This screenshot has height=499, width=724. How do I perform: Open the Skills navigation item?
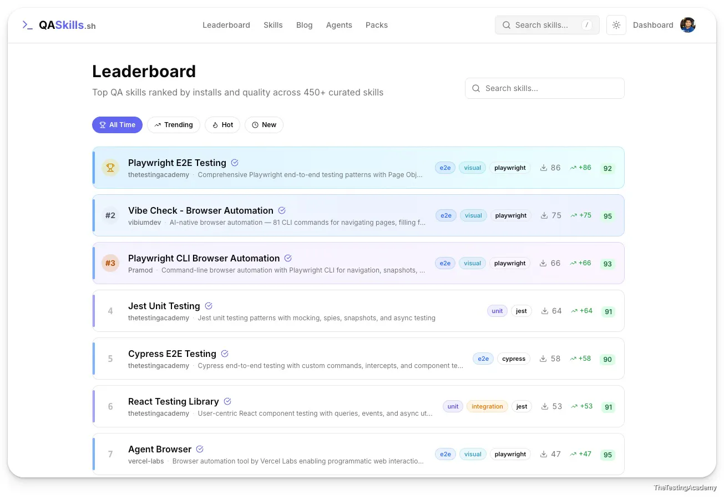pos(273,25)
